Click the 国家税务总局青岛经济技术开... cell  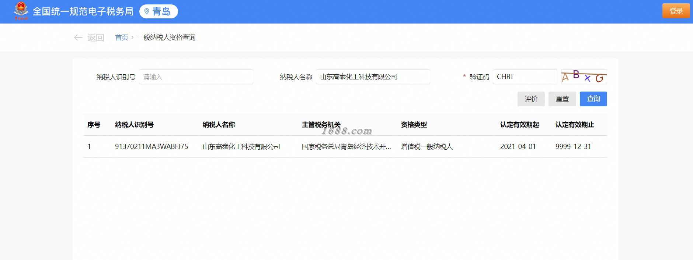coord(346,147)
